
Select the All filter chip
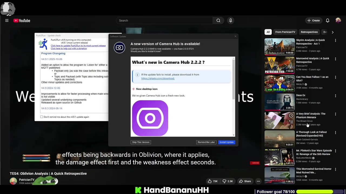(x=268, y=32)
